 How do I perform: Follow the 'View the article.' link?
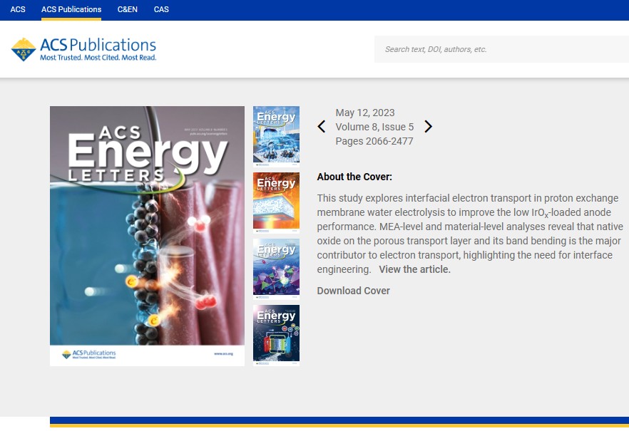click(x=415, y=269)
